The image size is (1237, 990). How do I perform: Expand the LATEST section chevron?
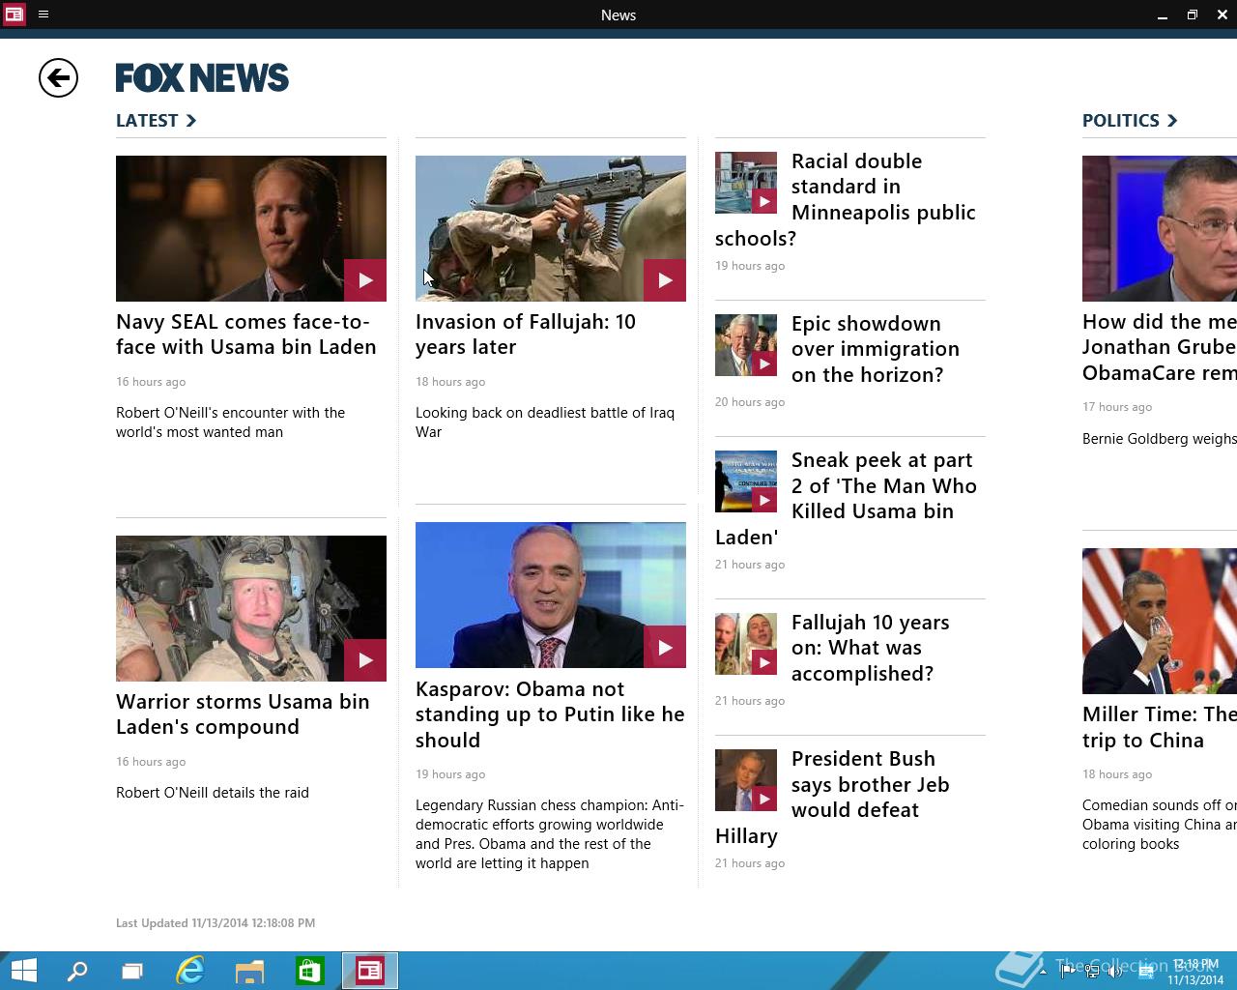tap(191, 121)
